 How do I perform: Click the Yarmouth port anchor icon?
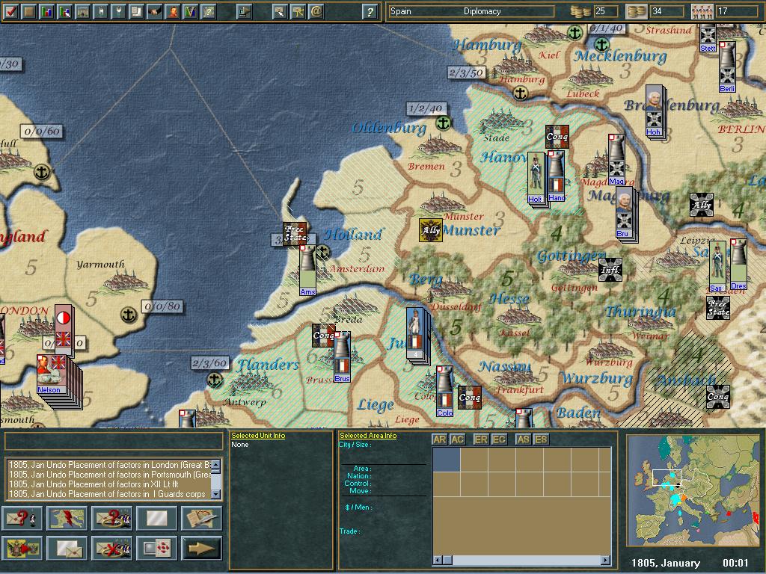129,315
